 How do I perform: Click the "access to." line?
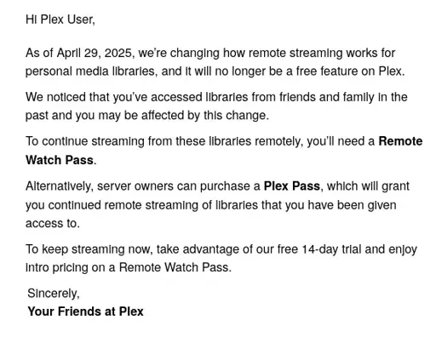[52, 223]
